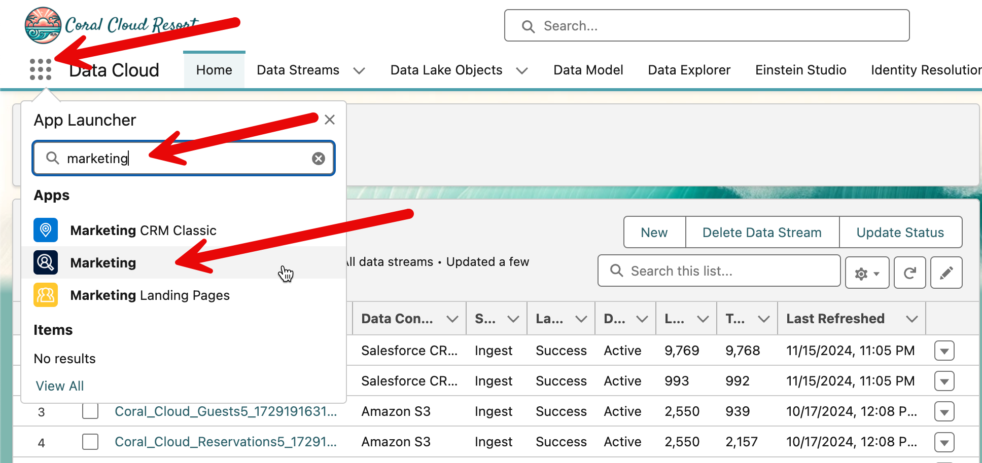
Task: Switch to the Data Model tab
Action: [588, 70]
